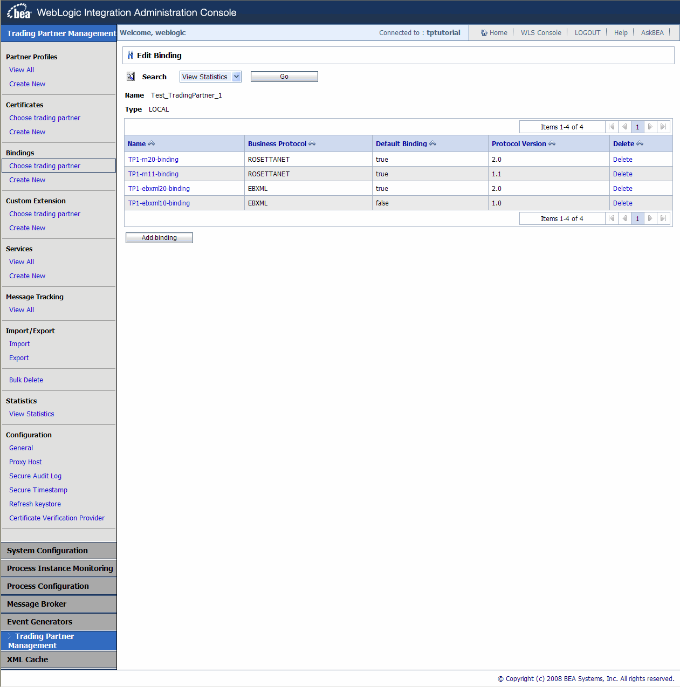Open TP1-rn20-binding entry

pos(153,160)
